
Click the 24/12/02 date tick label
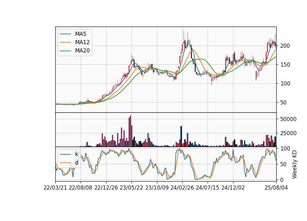pyautogui.click(x=233, y=188)
